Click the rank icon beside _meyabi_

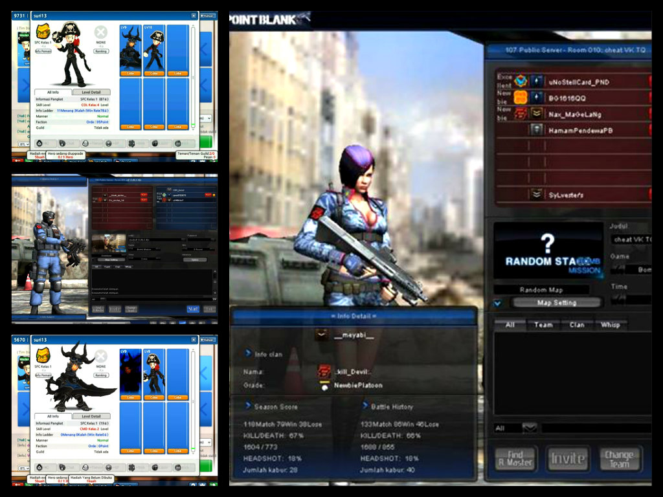[x=322, y=335]
